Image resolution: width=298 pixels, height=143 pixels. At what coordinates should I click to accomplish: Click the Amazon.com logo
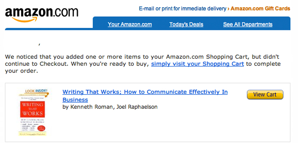tap(42, 15)
